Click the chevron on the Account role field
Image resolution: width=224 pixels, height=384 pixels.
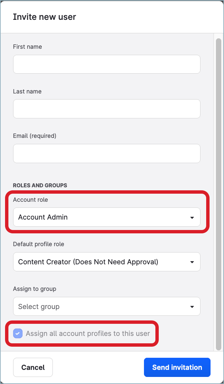click(192, 217)
